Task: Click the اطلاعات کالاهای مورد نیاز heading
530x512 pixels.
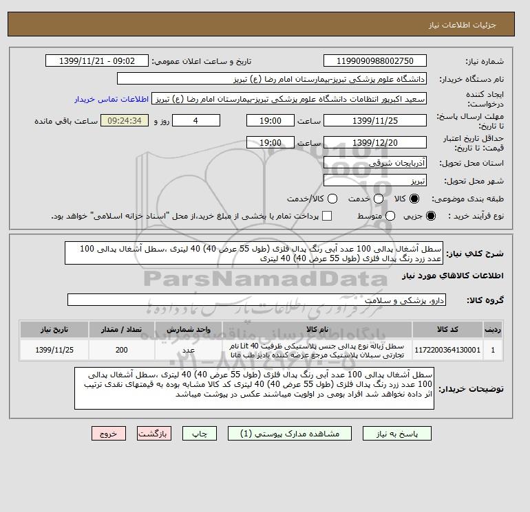Action: point(453,276)
